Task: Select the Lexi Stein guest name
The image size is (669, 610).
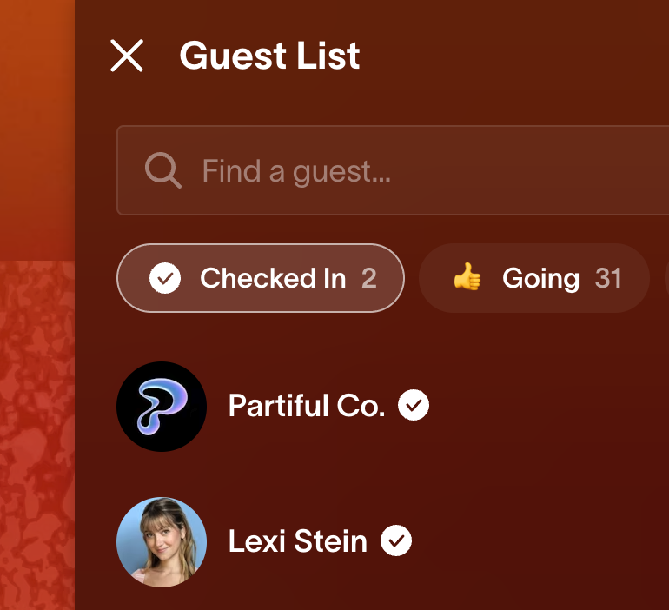Action: point(298,541)
